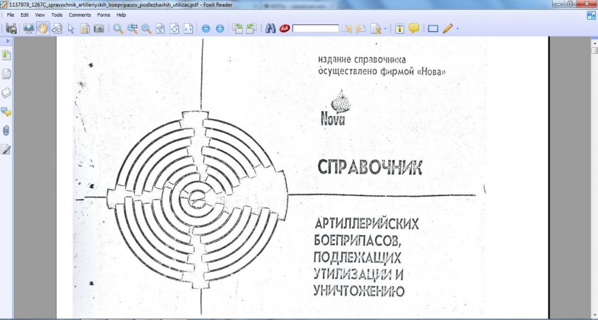This screenshot has height=320, width=598.
Task: Select the Pencil drawing tool
Action: tap(448, 29)
